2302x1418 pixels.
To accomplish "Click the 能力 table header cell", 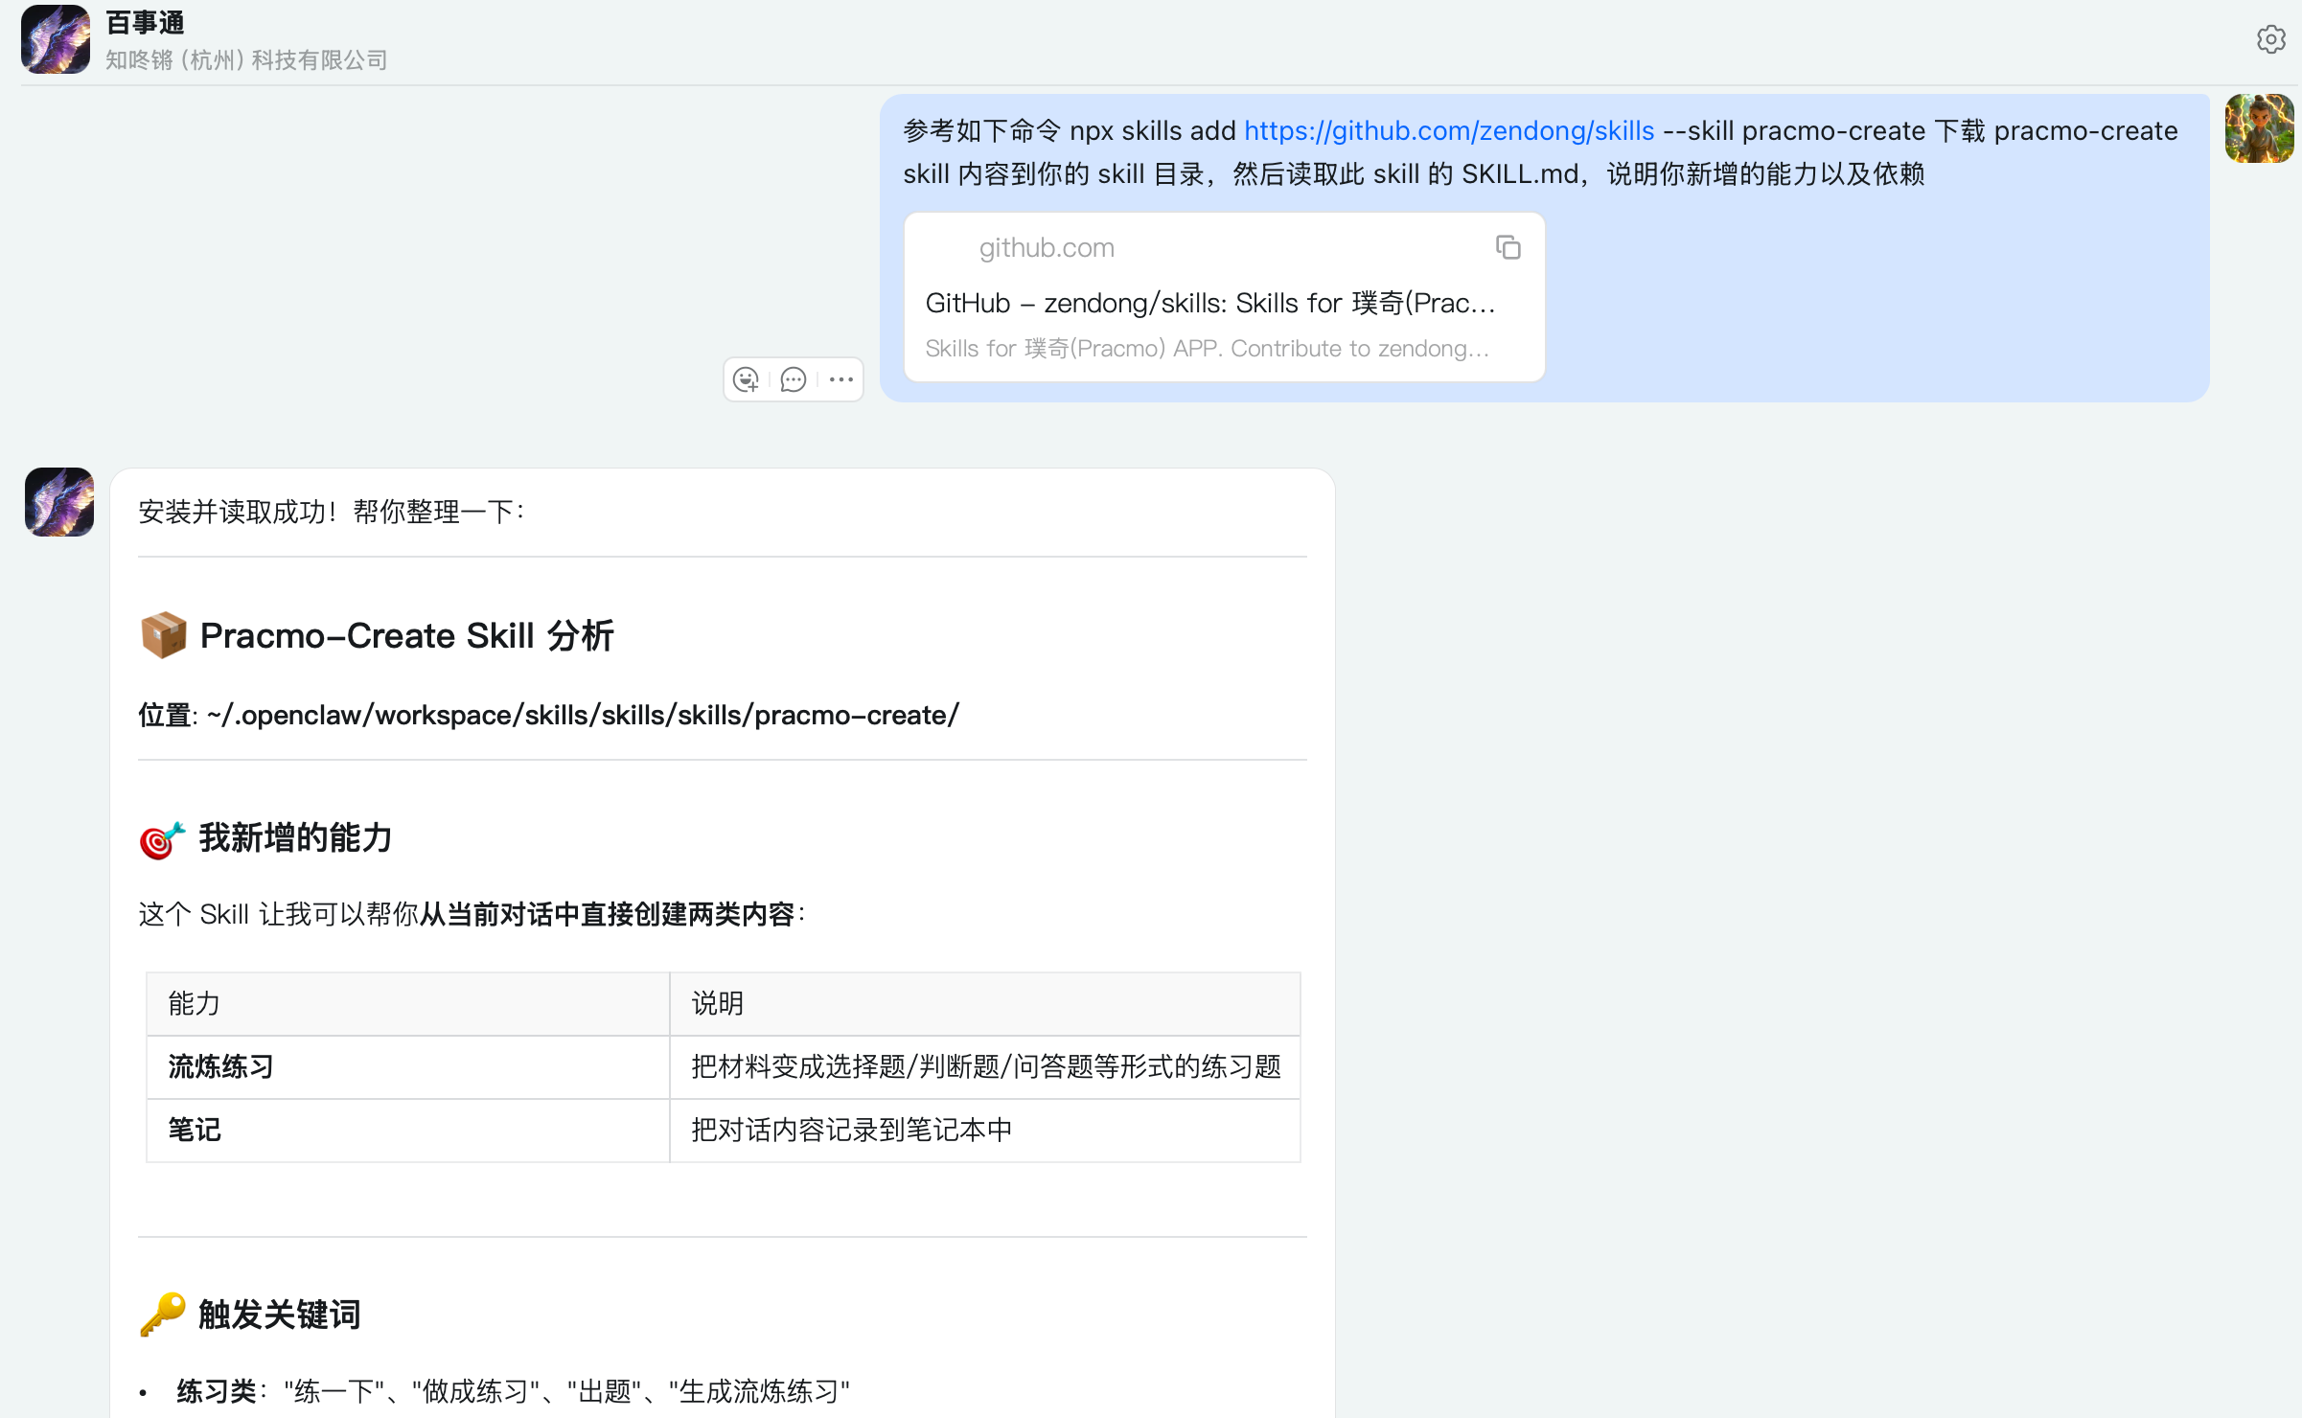I will point(408,1004).
